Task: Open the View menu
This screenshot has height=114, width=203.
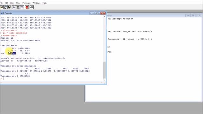Action: 12,3
